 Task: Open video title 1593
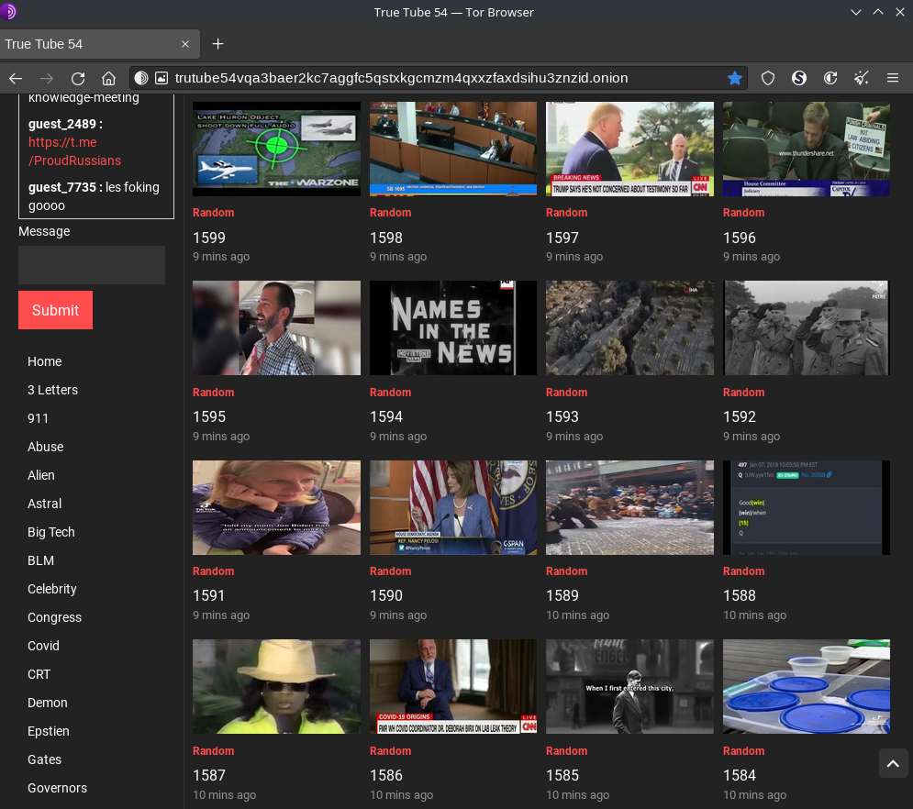(x=562, y=417)
